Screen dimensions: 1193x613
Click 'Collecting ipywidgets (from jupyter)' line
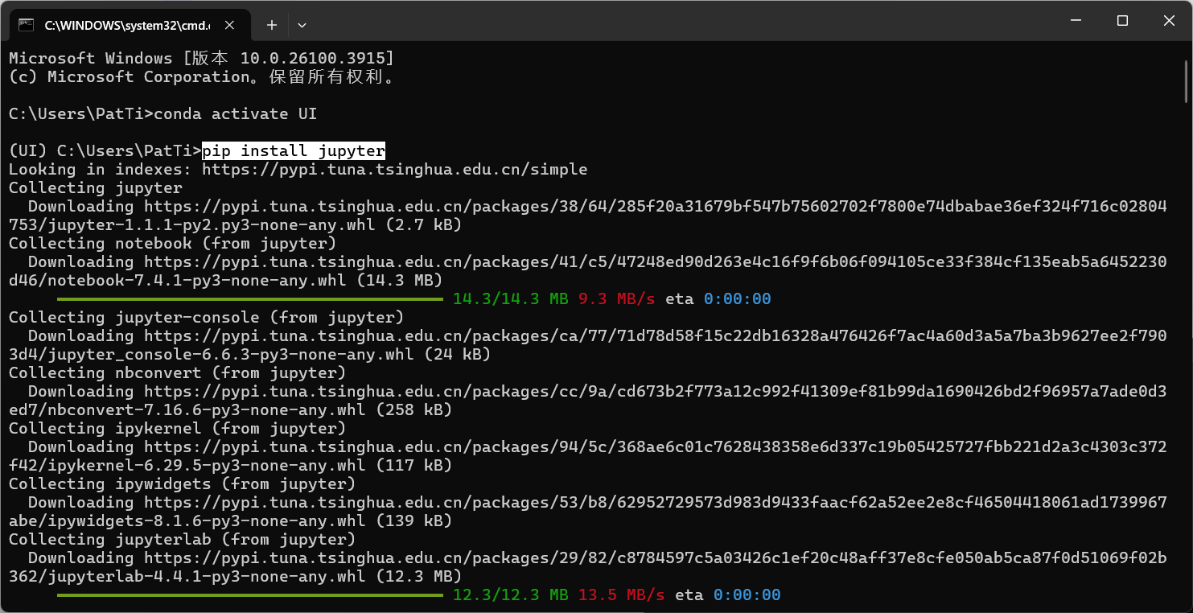pyautogui.click(x=183, y=483)
